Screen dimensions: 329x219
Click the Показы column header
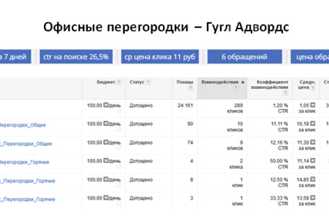(x=185, y=82)
